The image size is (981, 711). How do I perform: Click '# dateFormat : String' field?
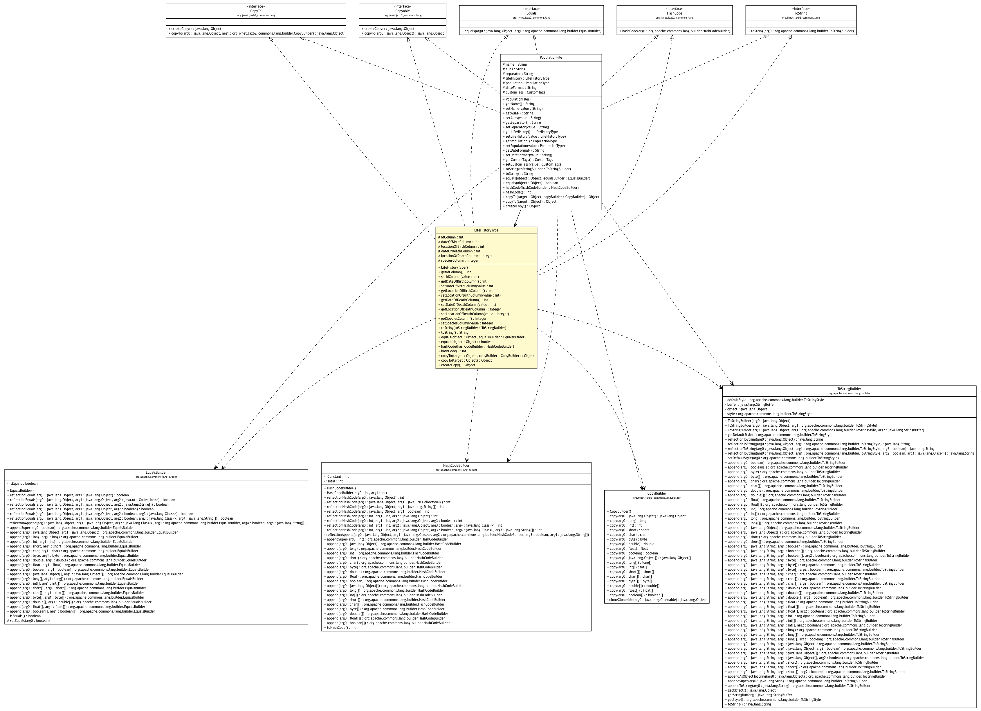[x=520, y=88]
